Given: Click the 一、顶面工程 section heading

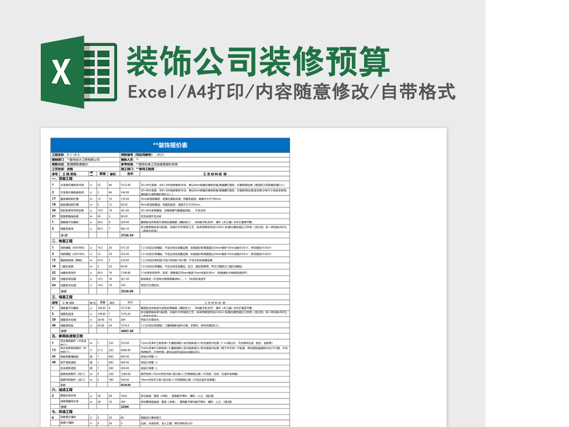Looking at the screenshot, I should point(62,178).
